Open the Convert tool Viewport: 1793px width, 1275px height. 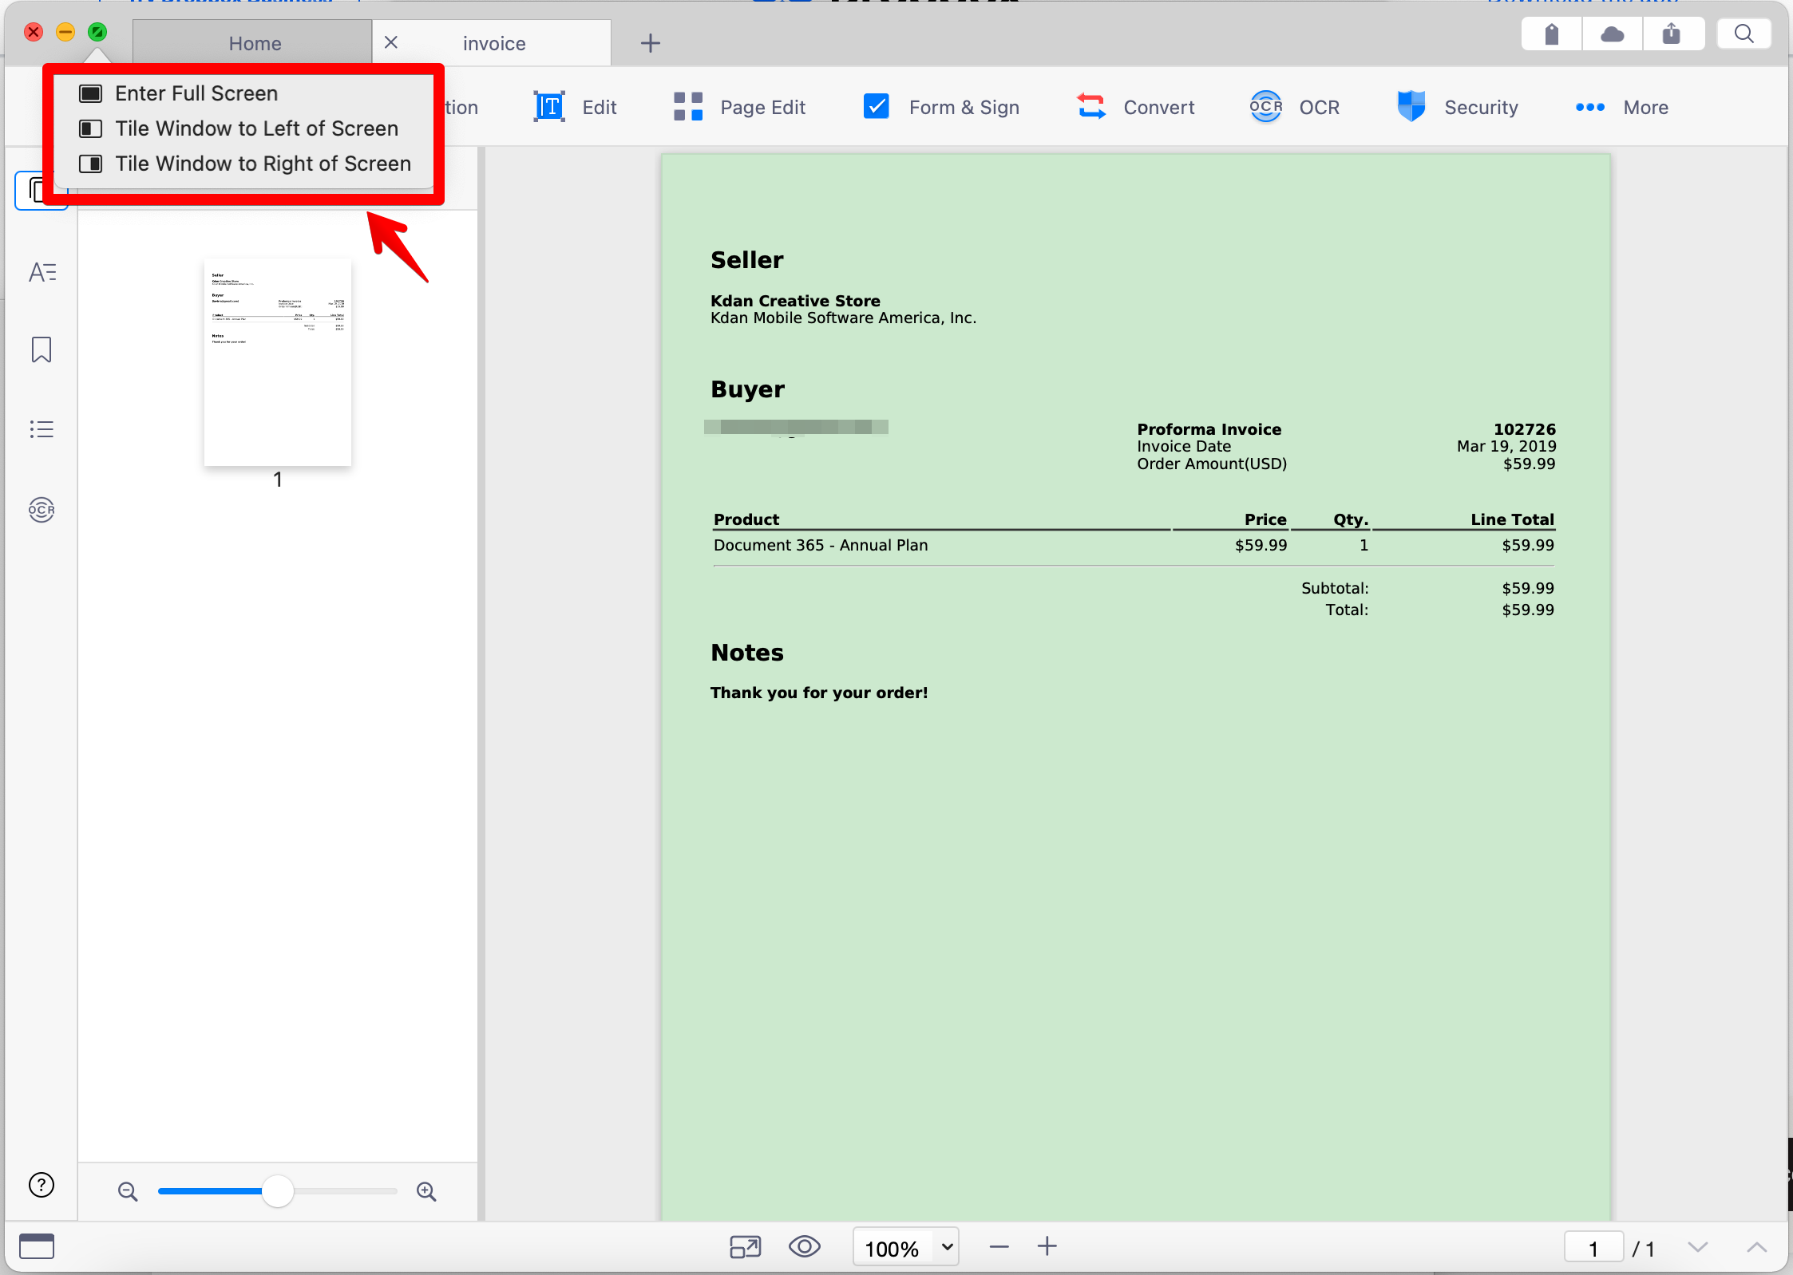[1135, 107]
